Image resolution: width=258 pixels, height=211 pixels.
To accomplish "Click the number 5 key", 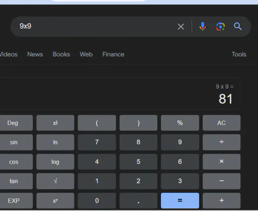I will click(139, 162).
